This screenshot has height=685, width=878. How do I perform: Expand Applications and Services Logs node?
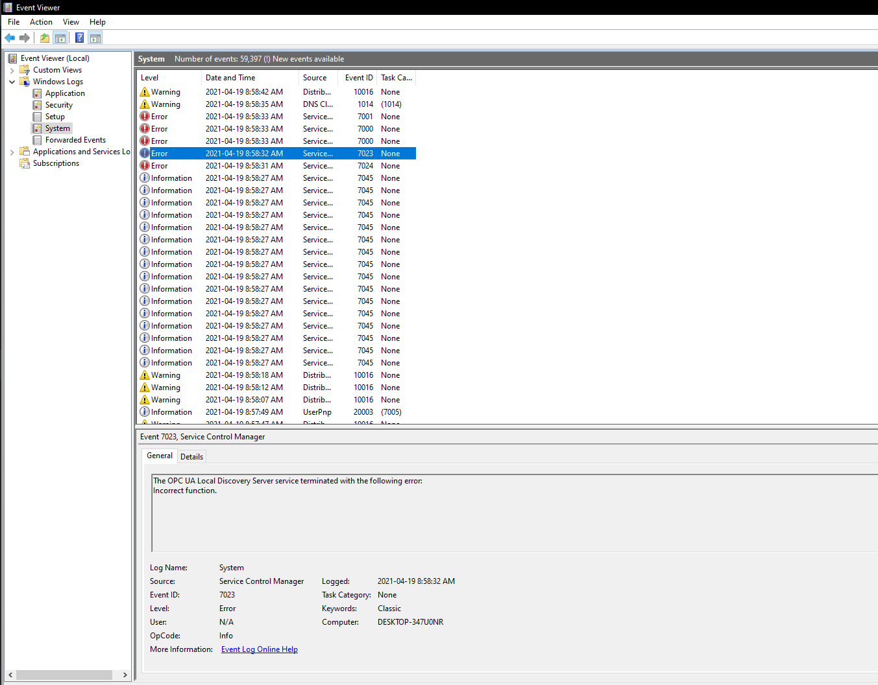pyautogui.click(x=12, y=152)
